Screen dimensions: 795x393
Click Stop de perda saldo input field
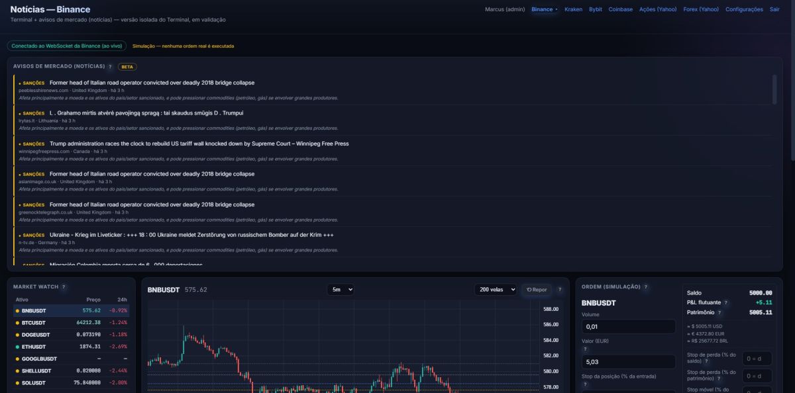pyautogui.click(x=757, y=358)
